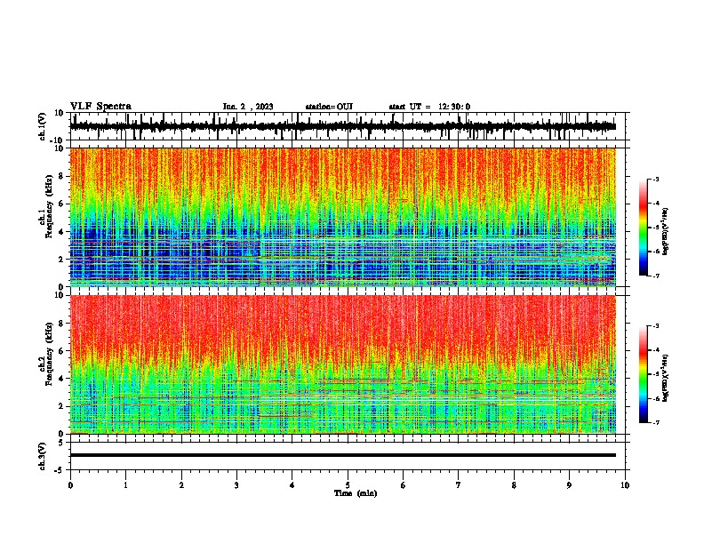Click the log(PSD) label beside ch.1 color bar
The width and height of the screenshot is (704, 544).
pyautogui.click(x=666, y=232)
